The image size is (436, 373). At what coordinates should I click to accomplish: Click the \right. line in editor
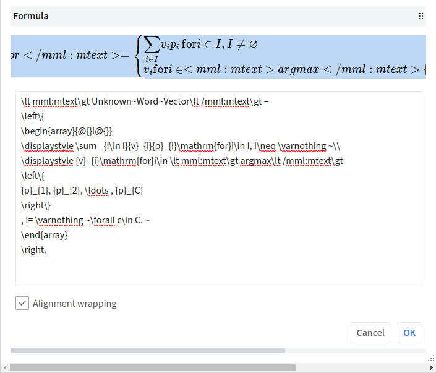[33, 250]
